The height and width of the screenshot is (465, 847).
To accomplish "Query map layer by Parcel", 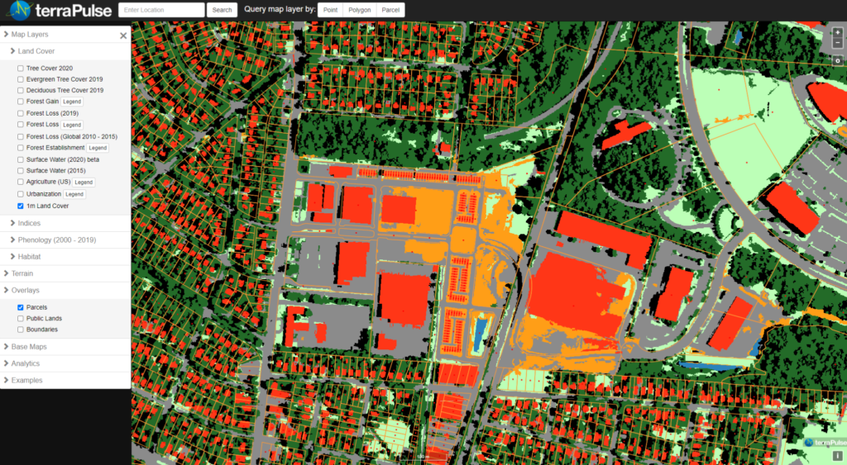I will [391, 10].
